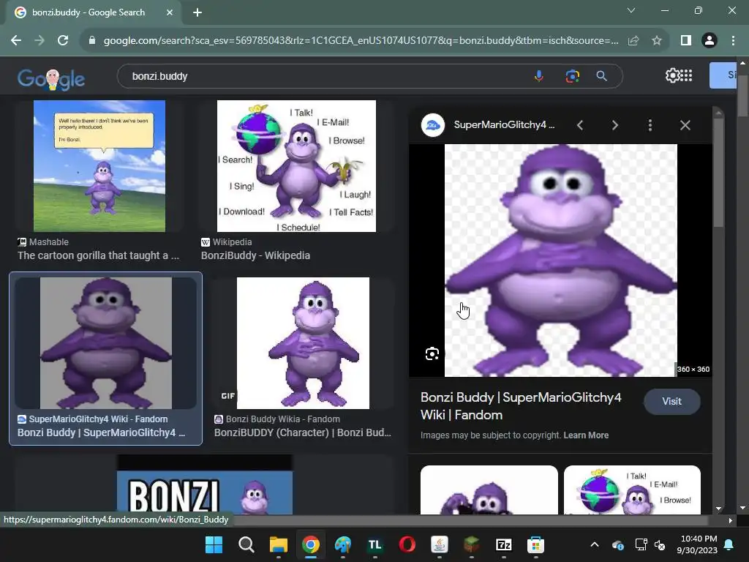Viewport: 749px width, 562px height.
Task: Open the Java app on the taskbar
Action: coord(440,544)
